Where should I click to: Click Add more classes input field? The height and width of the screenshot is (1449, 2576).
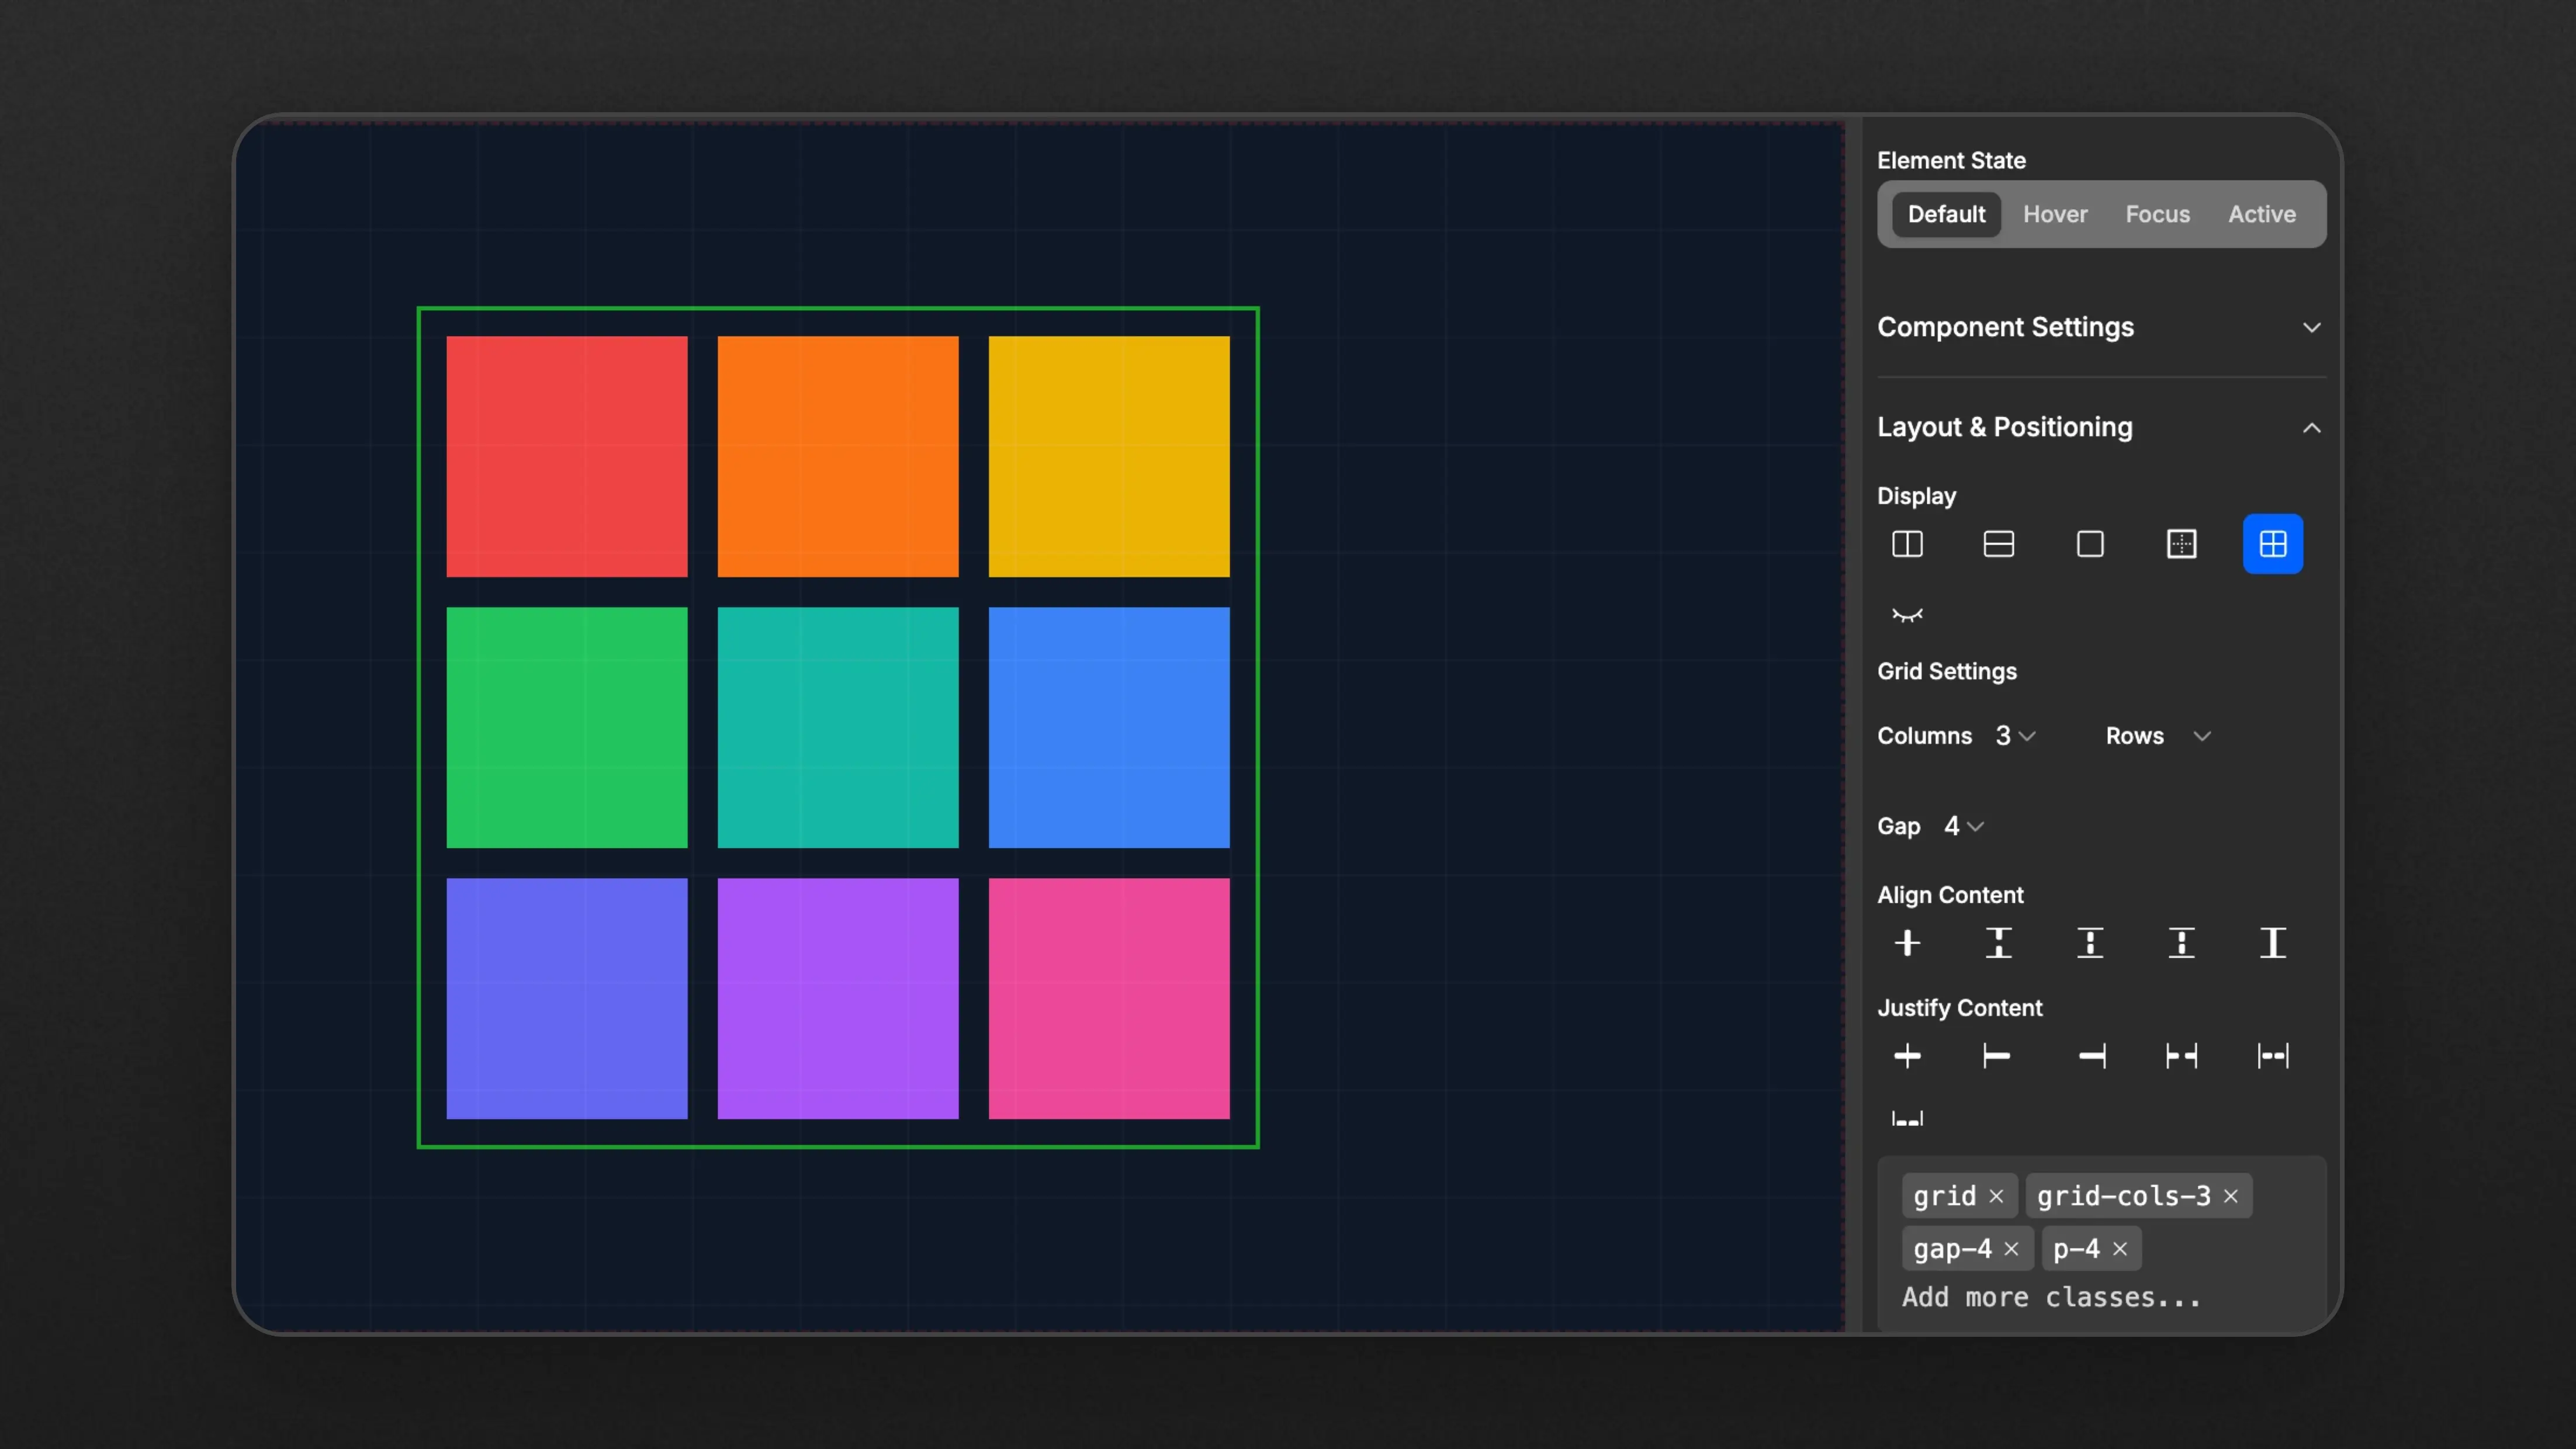pyautogui.click(x=2051, y=1297)
